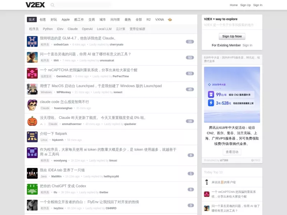Select the 全部 tab

[139, 20]
